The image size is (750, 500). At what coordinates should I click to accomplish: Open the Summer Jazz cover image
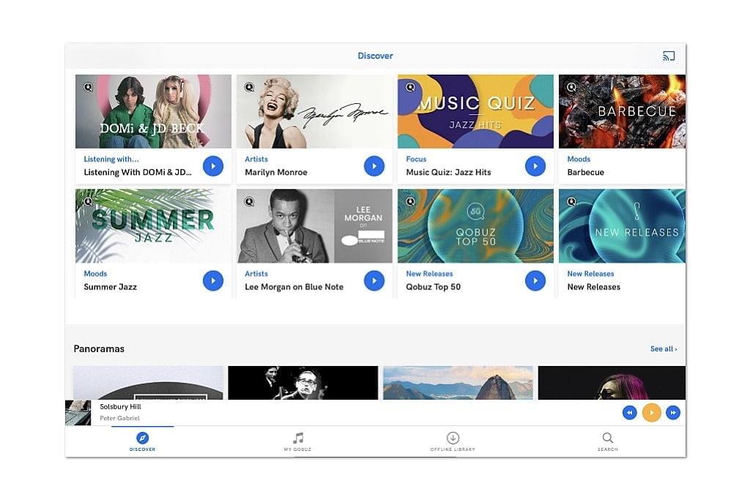(x=153, y=226)
